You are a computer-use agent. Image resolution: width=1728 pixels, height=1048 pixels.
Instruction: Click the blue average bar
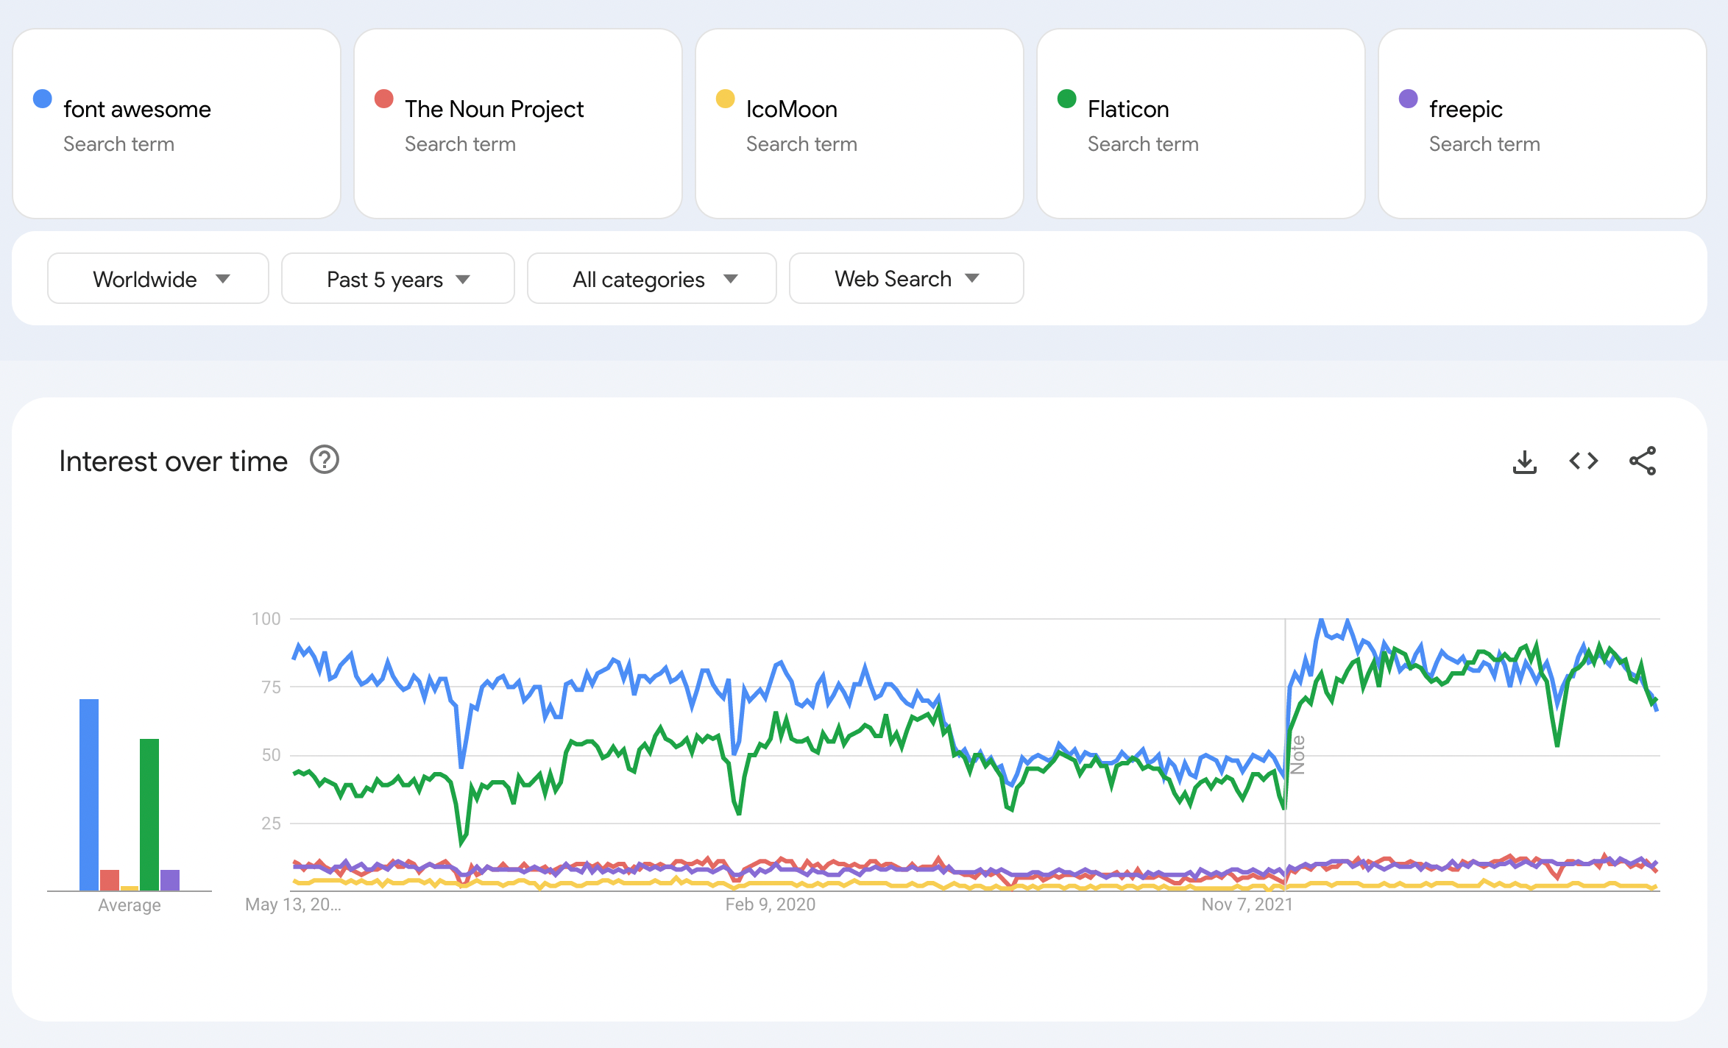[89, 795]
